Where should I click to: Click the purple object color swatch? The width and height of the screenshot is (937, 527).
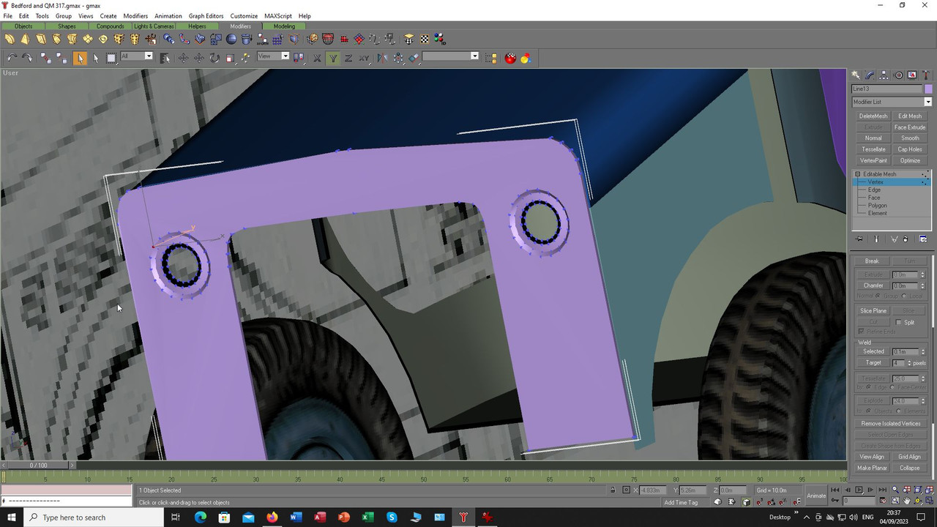pyautogui.click(x=928, y=89)
